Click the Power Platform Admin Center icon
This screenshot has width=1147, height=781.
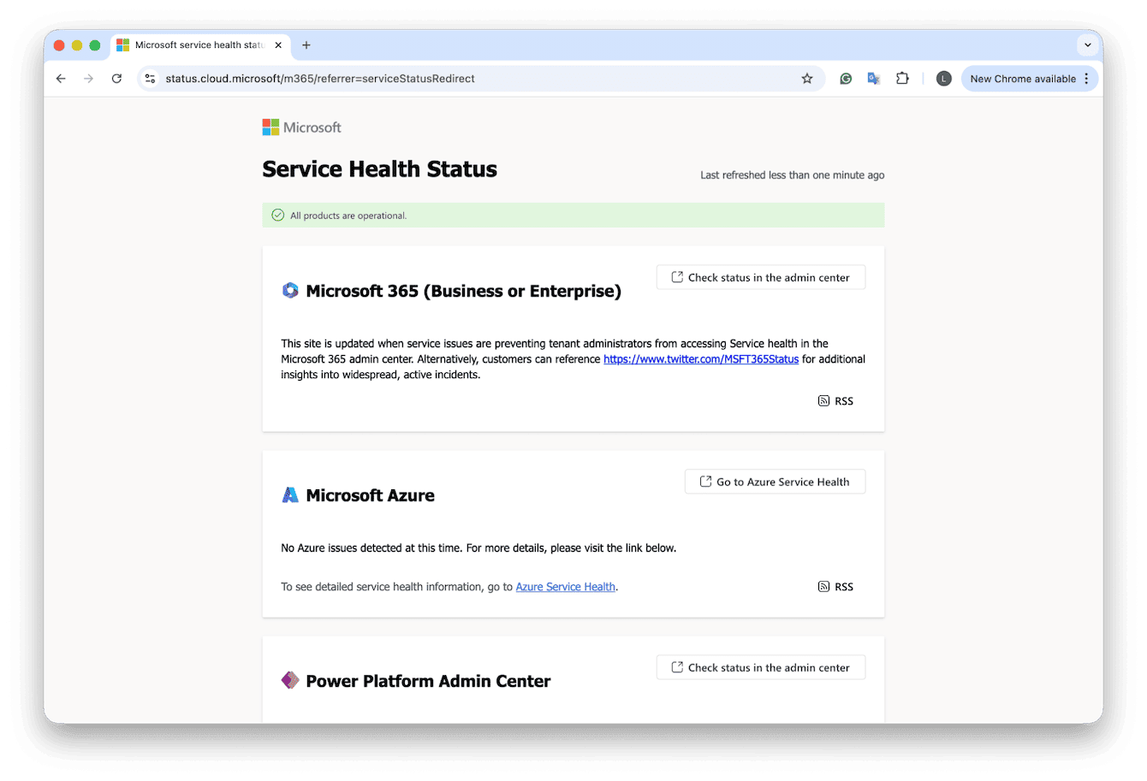[x=290, y=681]
